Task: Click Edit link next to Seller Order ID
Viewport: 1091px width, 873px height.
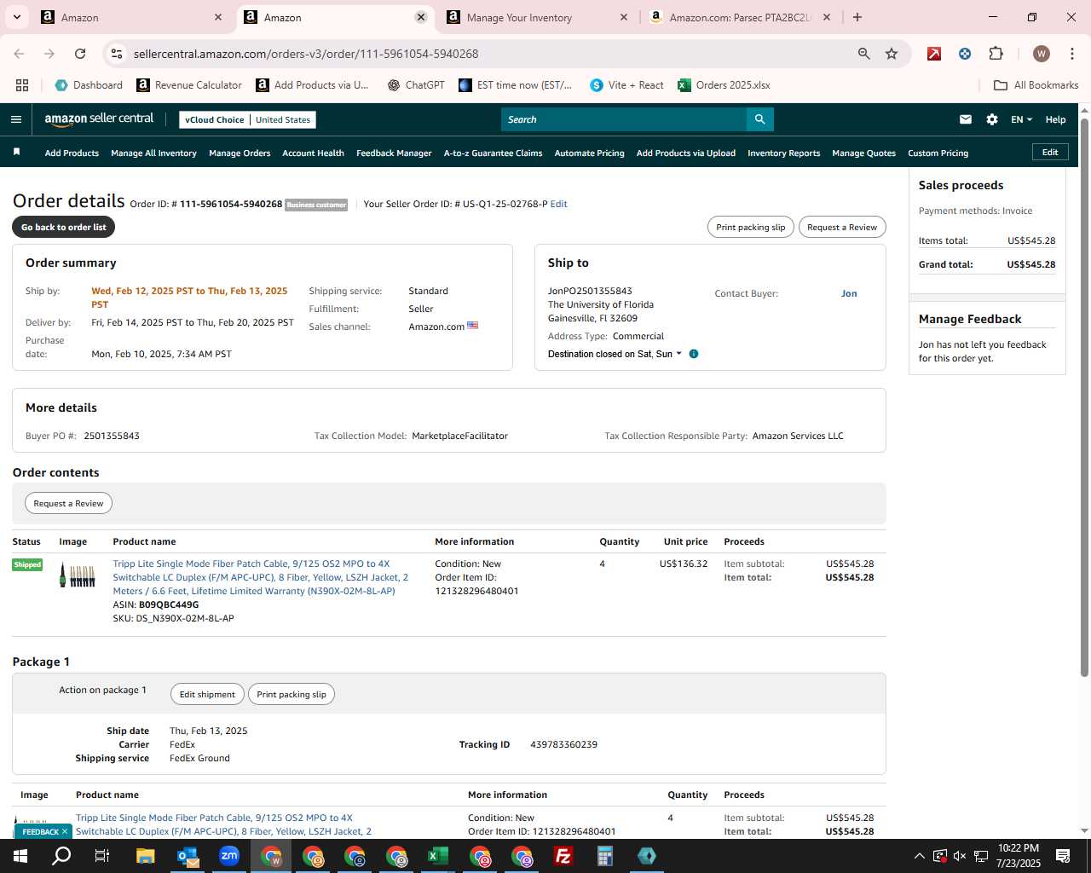Action: 559,204
